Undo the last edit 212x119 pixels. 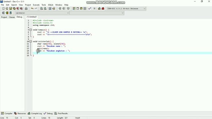click(x=32, y=9)
